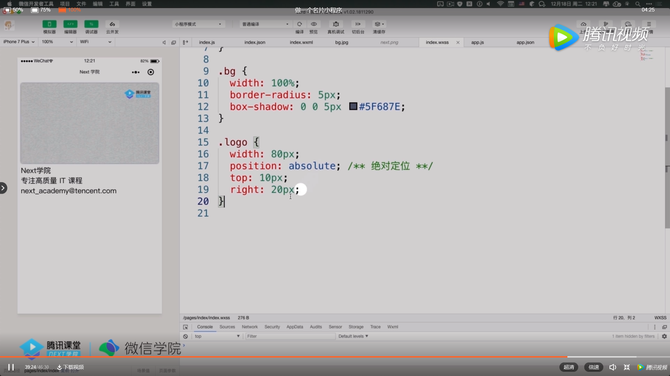Toggle the editor panel (编辑器)
Viewport: 670px width, 376px height.
tap(70, 24)
